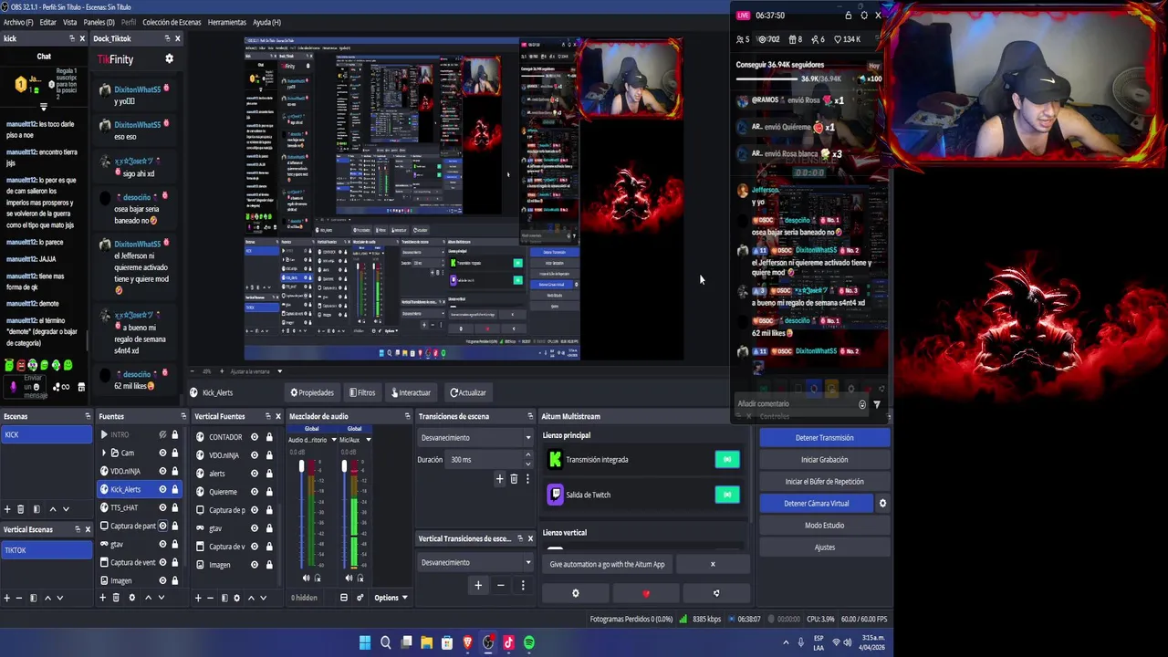Open File Explorer from taskbar
The image size is (1168, 657).
(426, 642)
